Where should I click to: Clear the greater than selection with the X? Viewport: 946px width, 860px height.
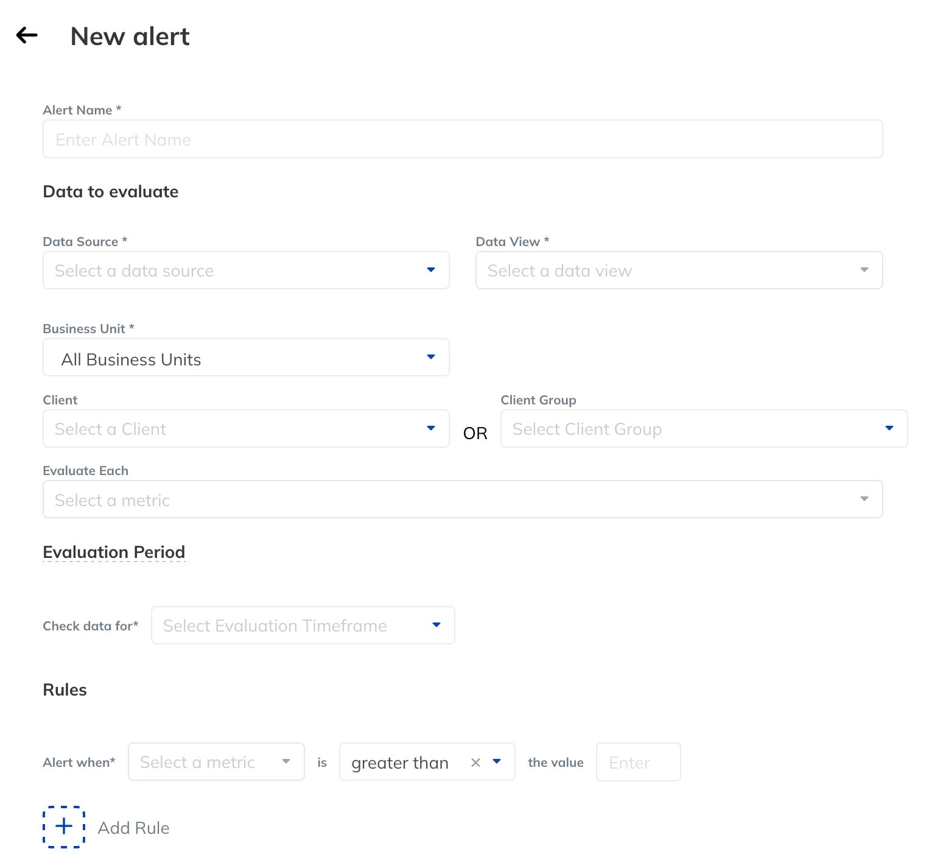475,762
